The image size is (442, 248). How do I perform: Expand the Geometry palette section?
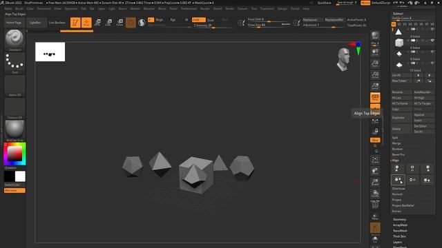point(400,219)
